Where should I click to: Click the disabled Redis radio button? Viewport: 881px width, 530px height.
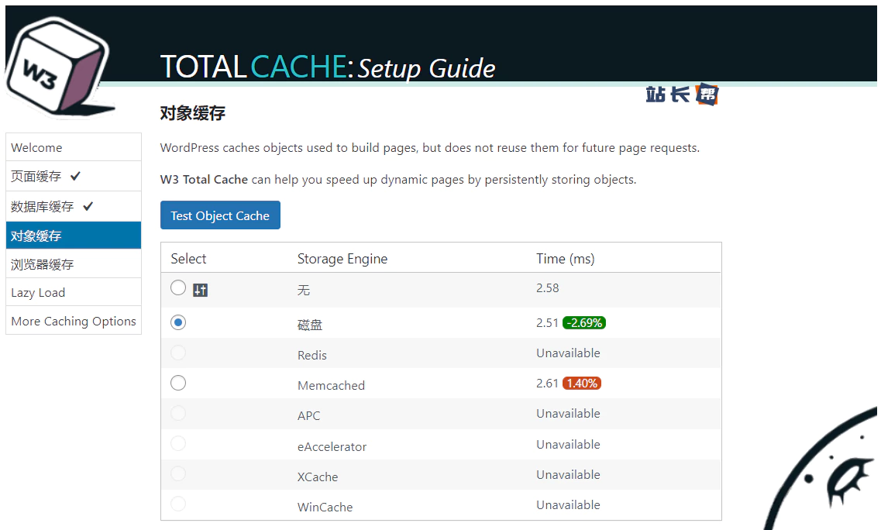(x=178, y=353)
